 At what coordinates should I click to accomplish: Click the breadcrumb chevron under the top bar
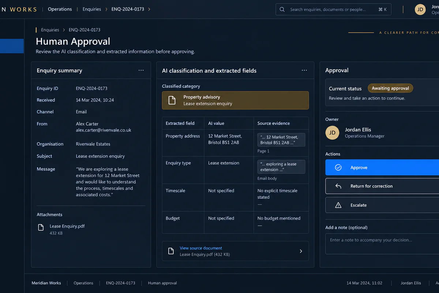tap(64, 30)
